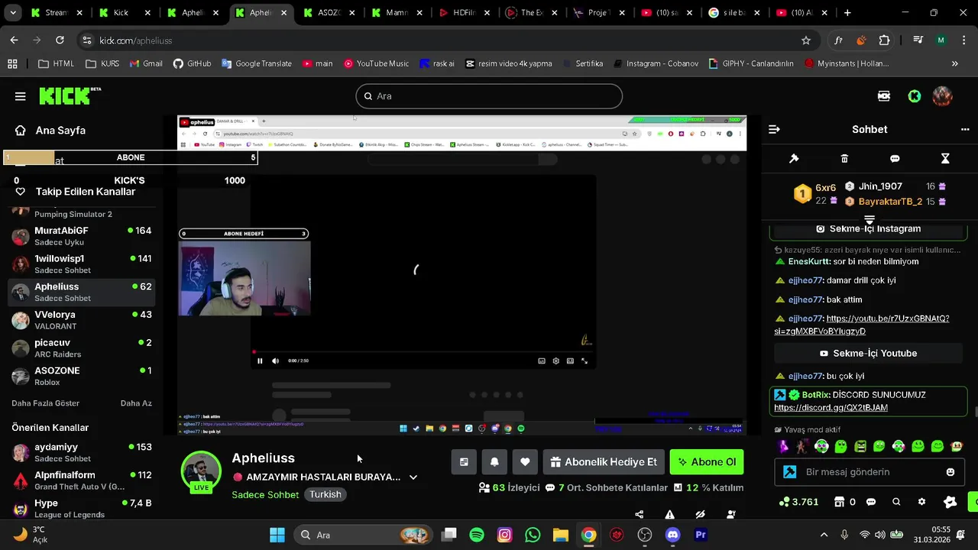Image resolution: width=978 pixels, height=550 pixels.
Task: Open Spotify from the Windows taskbar
Action: (477, 535)
